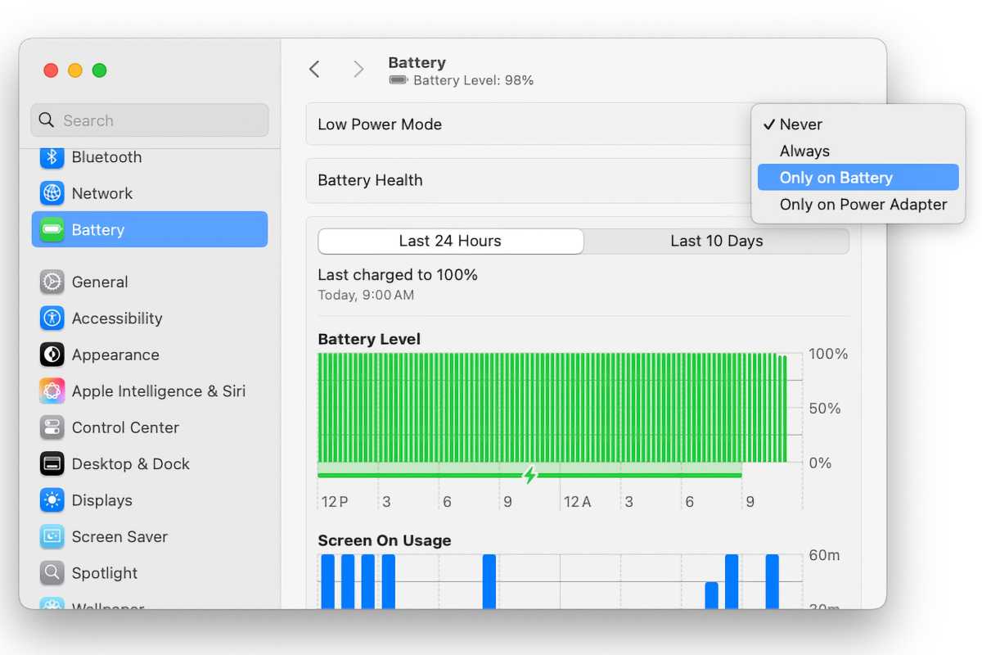Click the Search settings field
This screenshot has height=655, width=982.
[150, 120]
